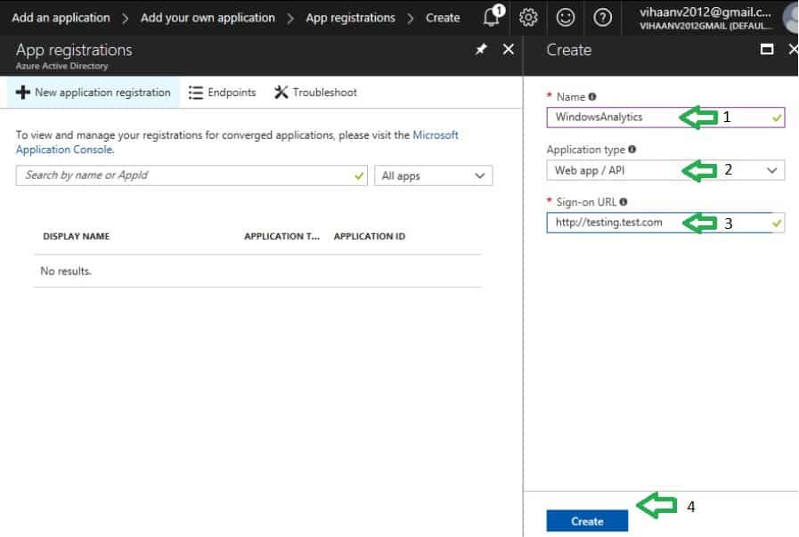This screenshot has height=537, width=799.
Task: Follow the Microsoft Application Console link
Action: (x=237, y=142)
